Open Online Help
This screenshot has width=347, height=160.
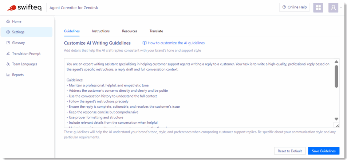click(294, 7)
